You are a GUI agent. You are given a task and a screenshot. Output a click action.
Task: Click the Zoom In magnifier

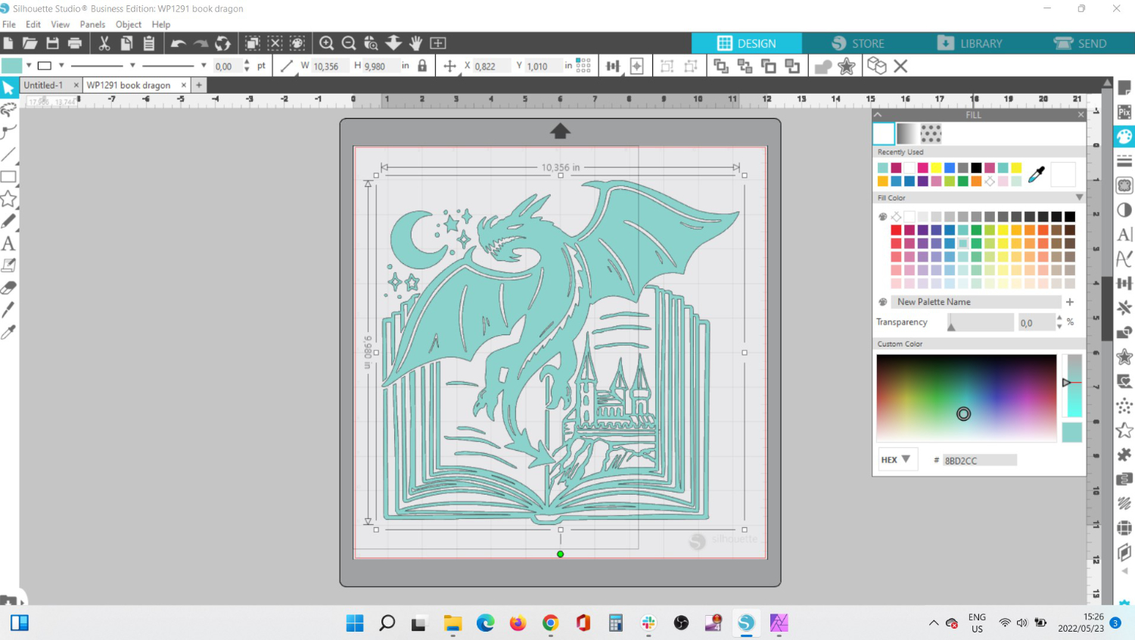point(327,43)
